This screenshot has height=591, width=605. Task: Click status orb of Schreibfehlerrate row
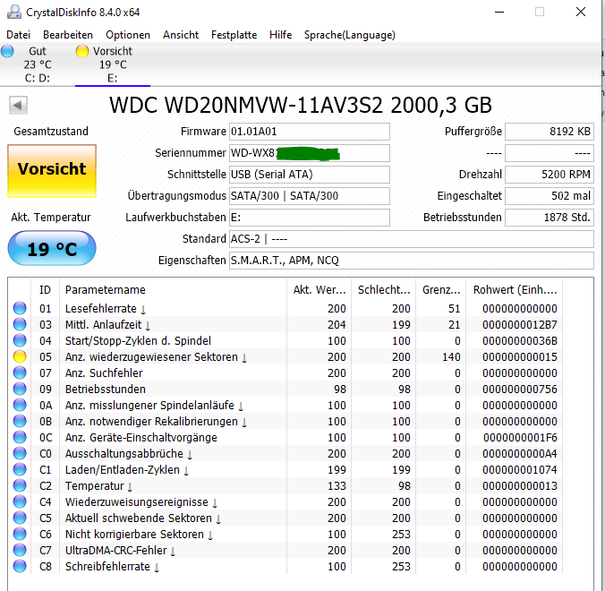click(x=20, y=566)
